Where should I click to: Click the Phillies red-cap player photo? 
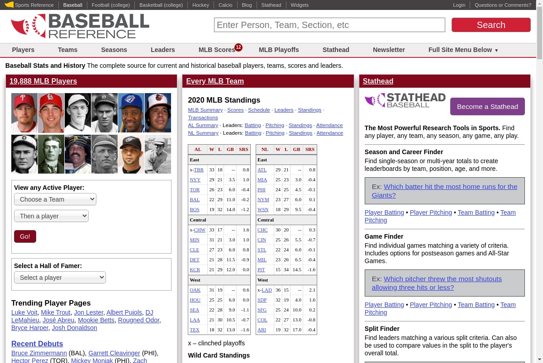tap(24, 113)
